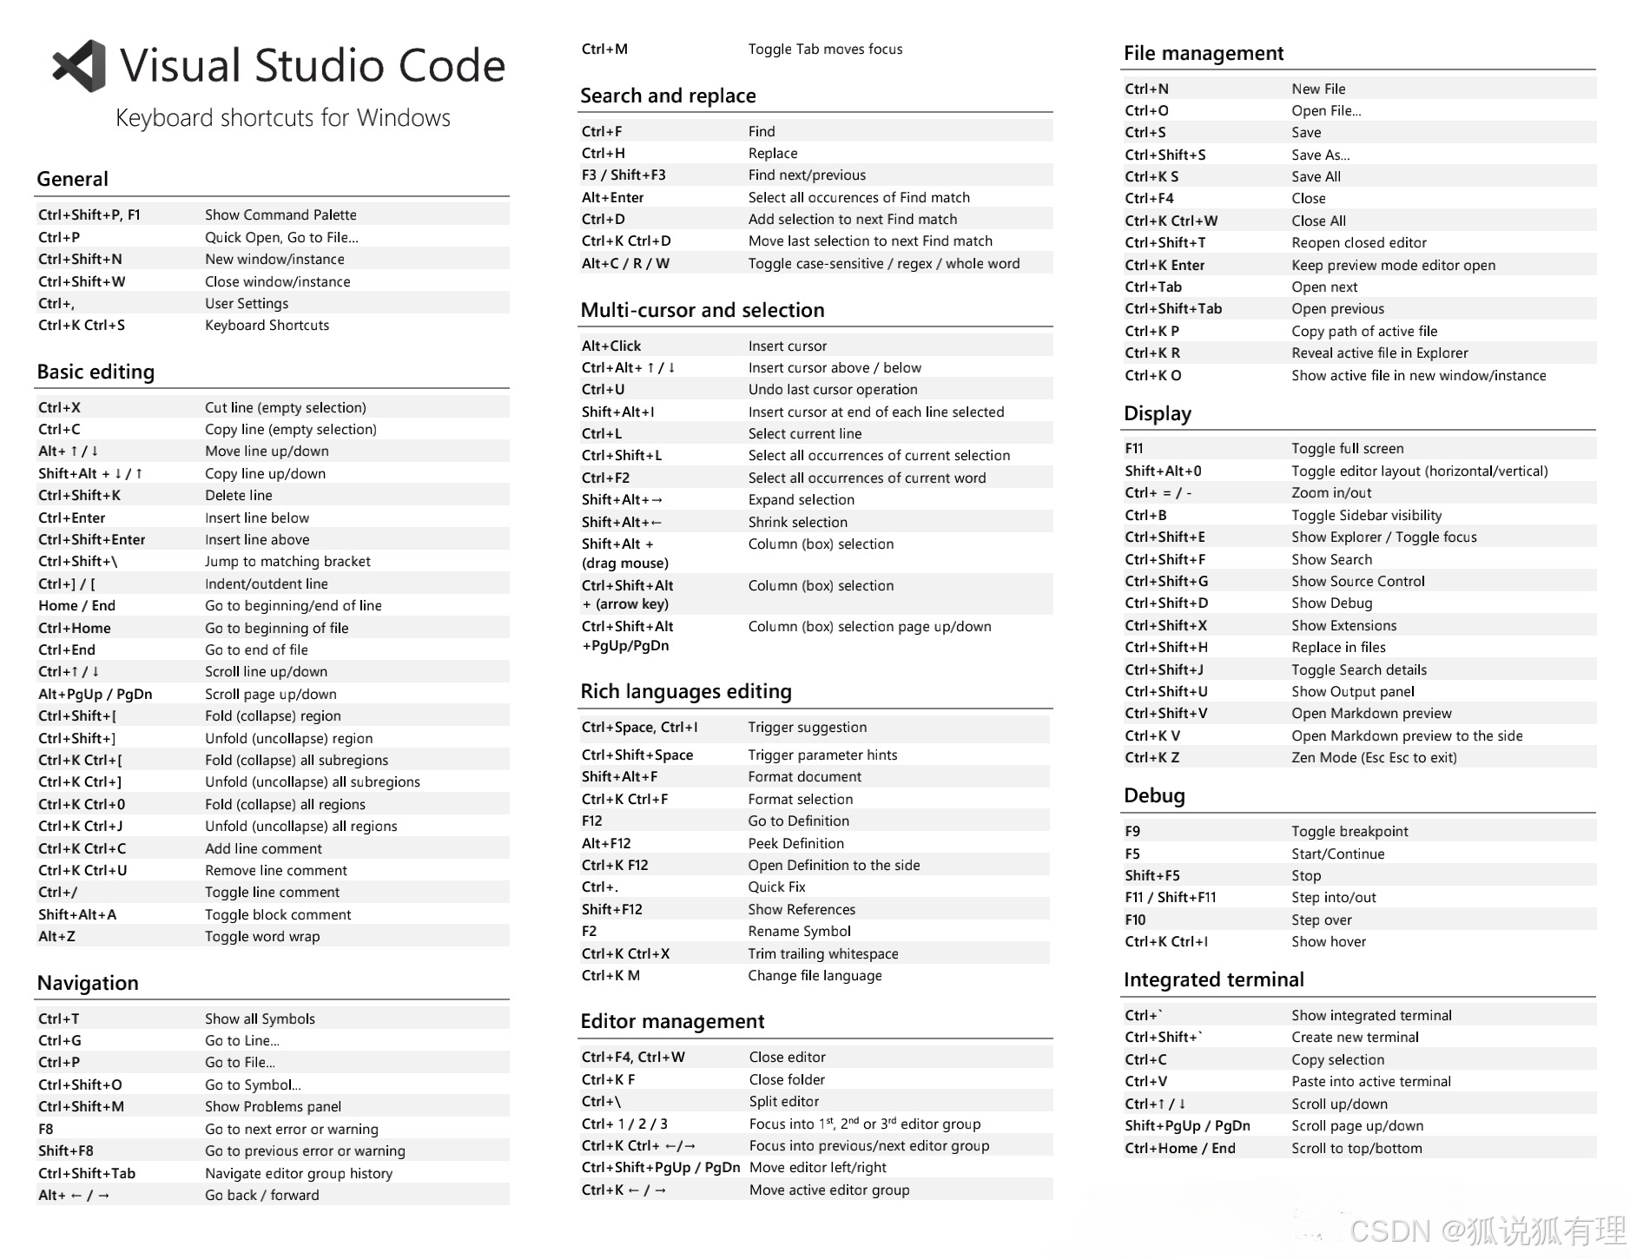The width and height of the screenshot is (1630, 1259).
Task: Click 'Jump to matching bracket' entry
Action: (x=287, y=561)
